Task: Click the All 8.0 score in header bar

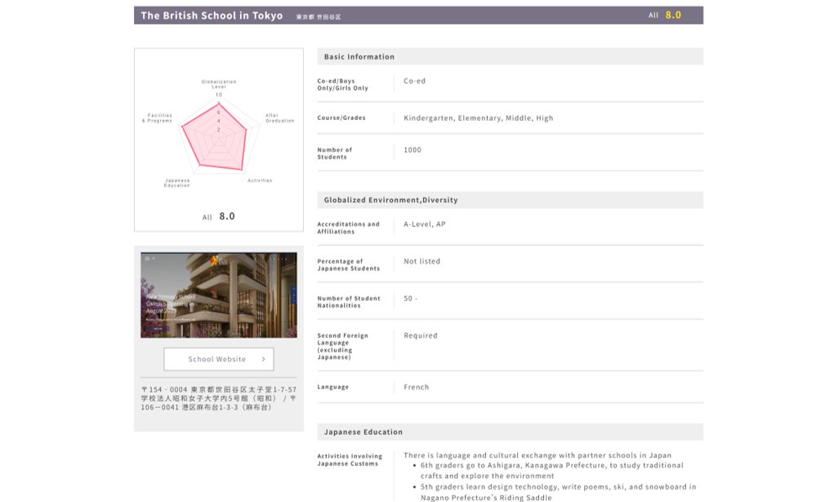Action: [664, 16]
